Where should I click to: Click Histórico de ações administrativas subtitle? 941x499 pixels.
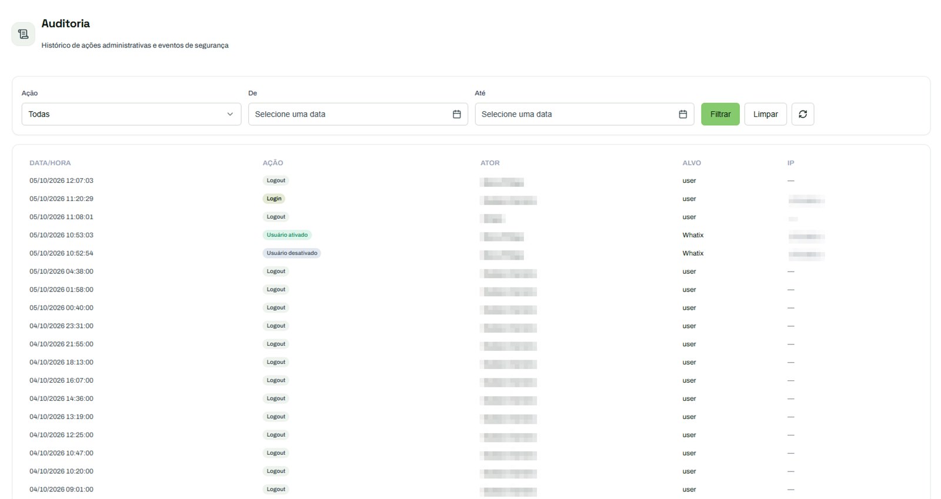(135, 45)
